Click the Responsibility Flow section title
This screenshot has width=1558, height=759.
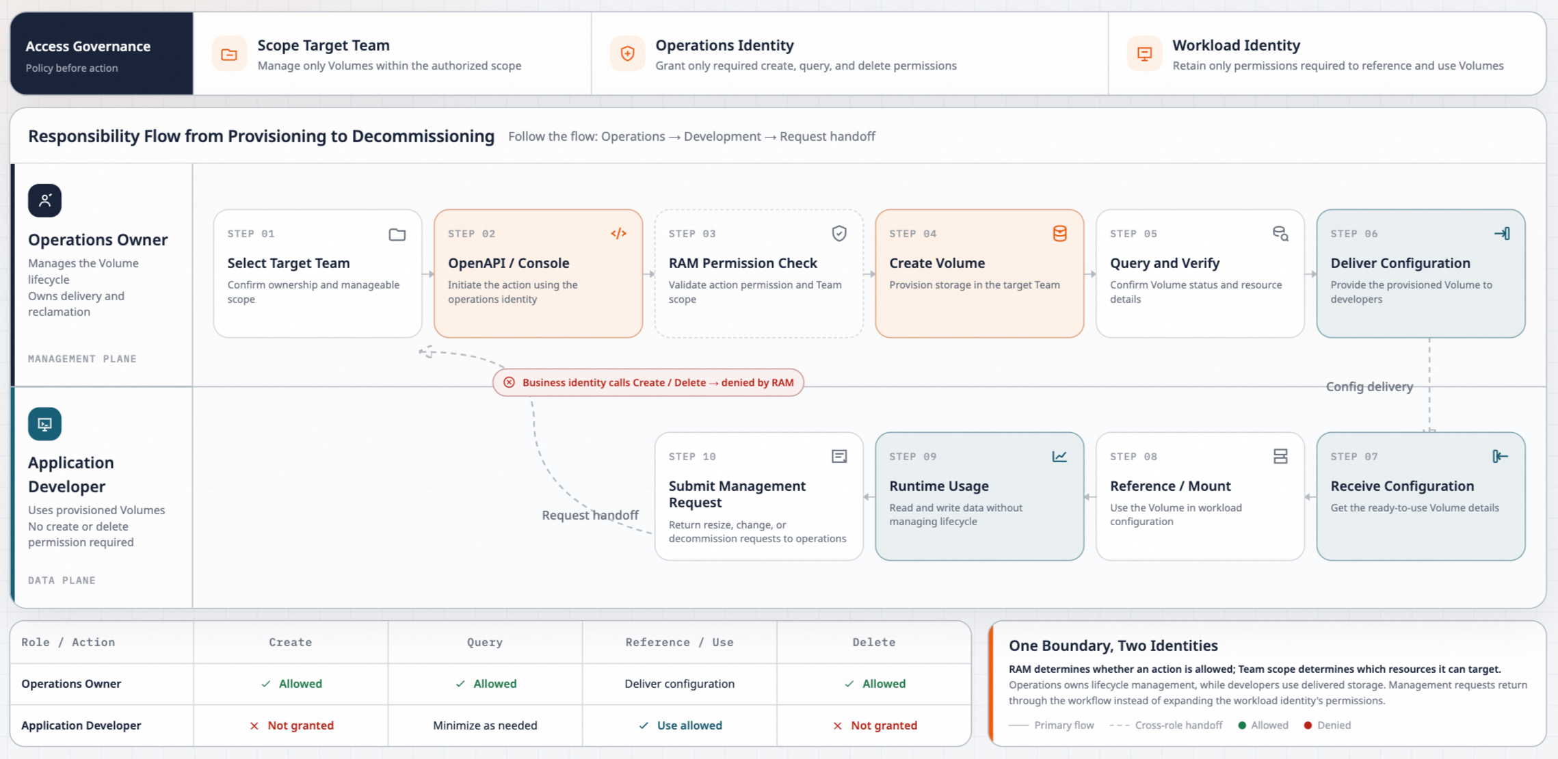(x=261, y=136)
